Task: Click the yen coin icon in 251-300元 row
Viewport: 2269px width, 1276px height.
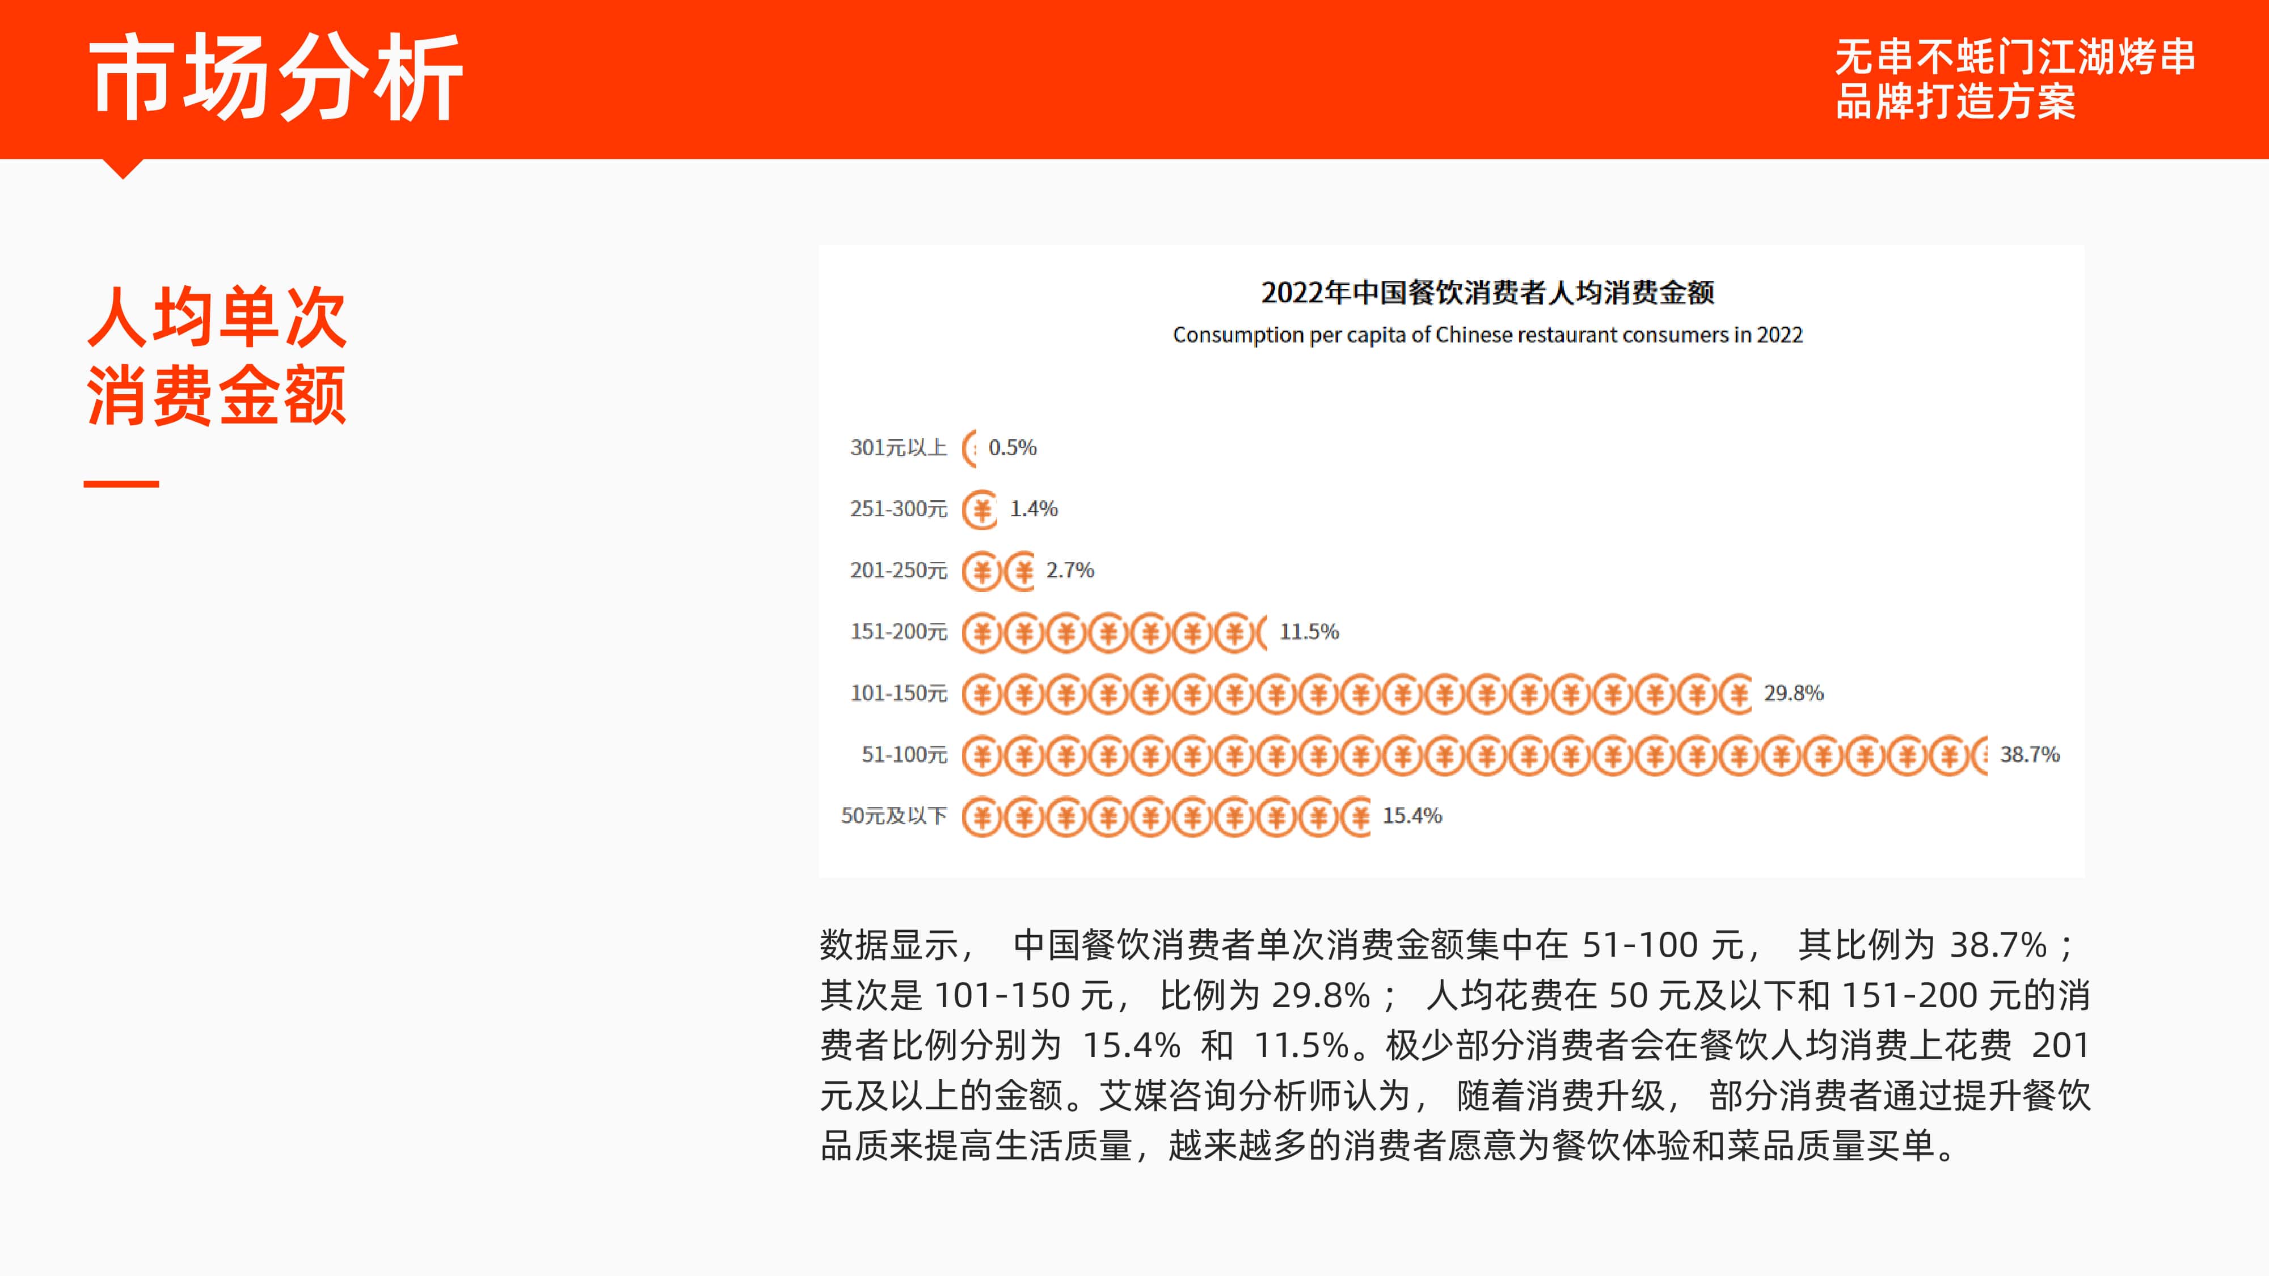Action: point(980,509)
